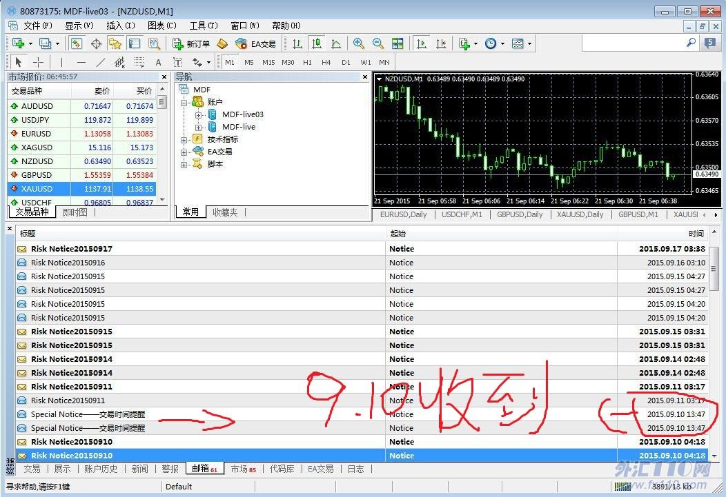Toggle the Data Window crosshair icon
This screenshot has height=497, width=726.
coord(97,43)
